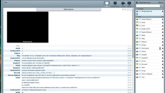Click the red A sort button beside search
165x93 pixels.
pyautogui.click(x=162, y=6)
